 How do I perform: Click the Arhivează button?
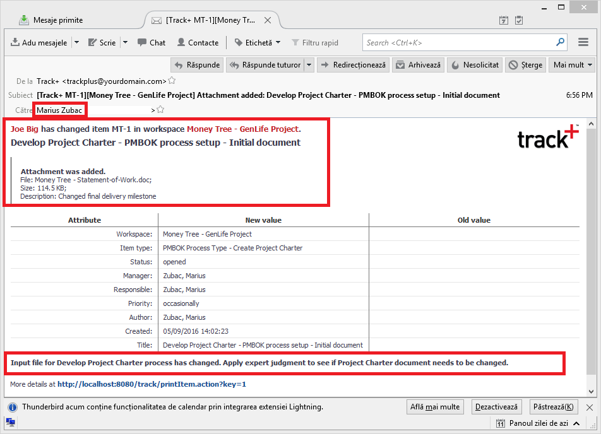click(x=417, y=65)
